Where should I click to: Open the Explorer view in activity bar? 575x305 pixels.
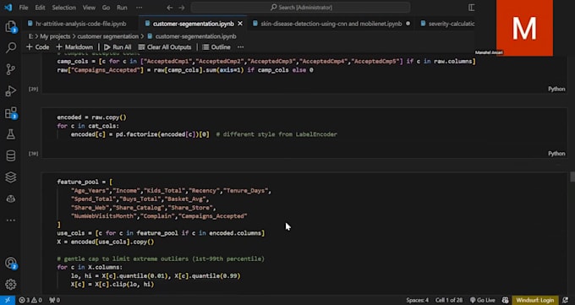[11, 27]
